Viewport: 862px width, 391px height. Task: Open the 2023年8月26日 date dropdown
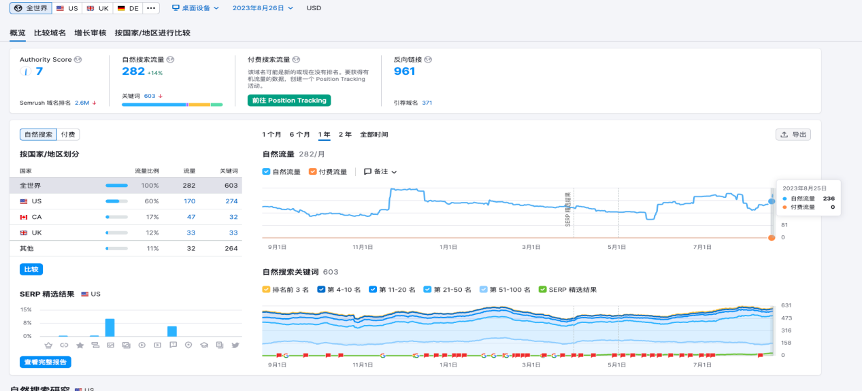coord(263,8)
